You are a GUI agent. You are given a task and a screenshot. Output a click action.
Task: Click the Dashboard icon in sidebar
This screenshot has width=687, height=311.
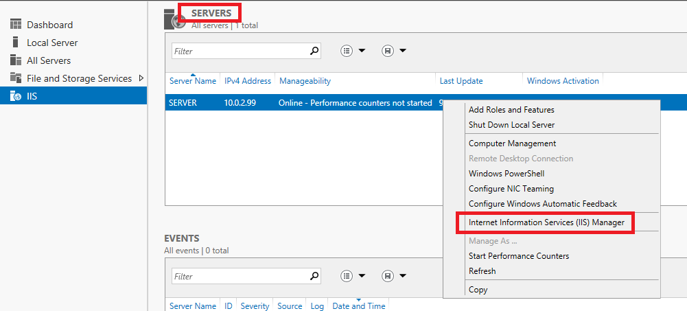tap(16, 25)
